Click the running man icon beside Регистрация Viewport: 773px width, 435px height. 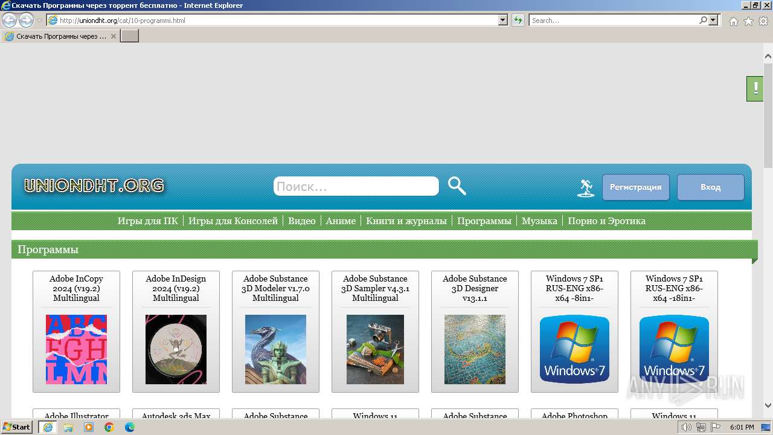(x=586, y=188)
